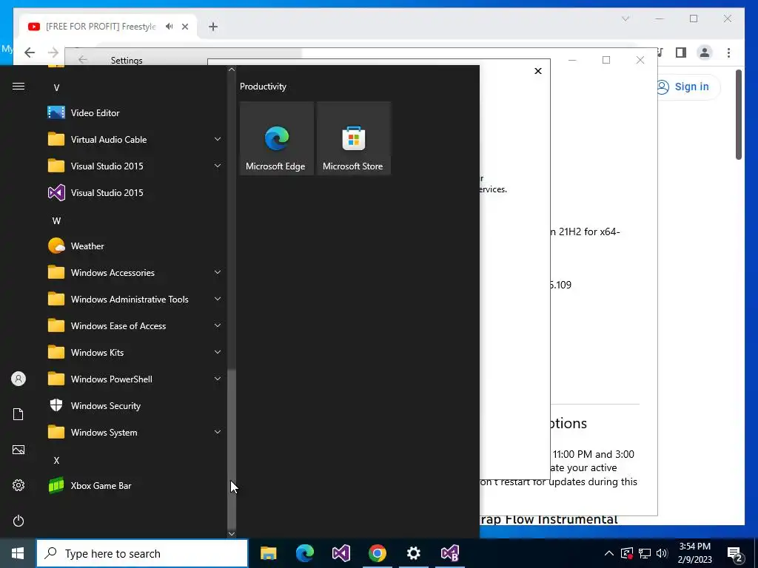Click the Productivity group heading
This screenshot has height=568, width=758.
click(263, 87)
